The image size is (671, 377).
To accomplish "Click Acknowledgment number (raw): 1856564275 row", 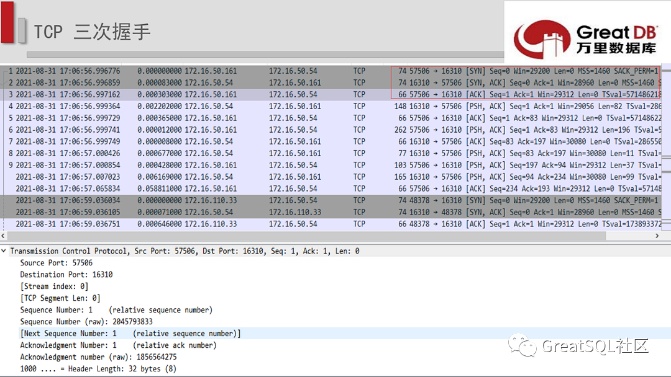I will coord(98,357).
